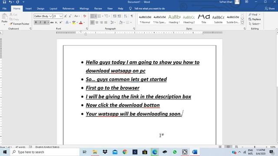
Task: Switch to the Review tab
Action: pos(98,9)
